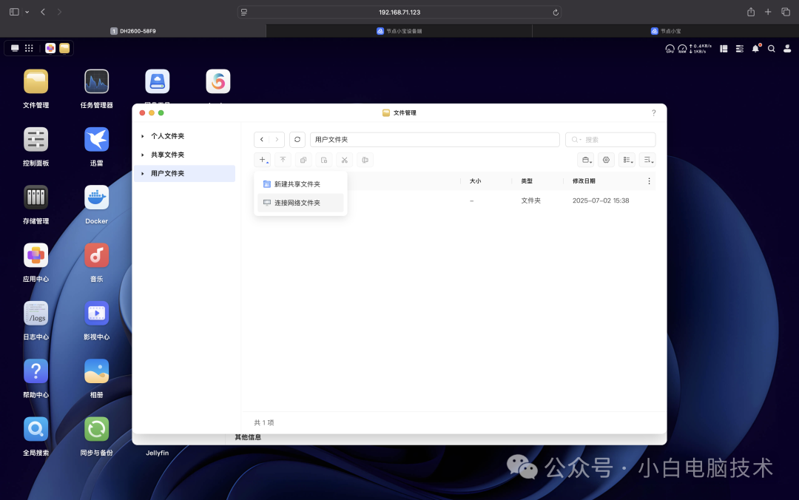Open the RAM usage gauge indicator

point(682,49)
